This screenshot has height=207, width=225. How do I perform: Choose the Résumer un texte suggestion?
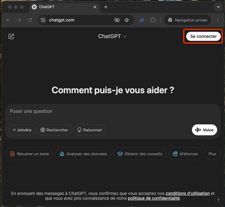29,154
